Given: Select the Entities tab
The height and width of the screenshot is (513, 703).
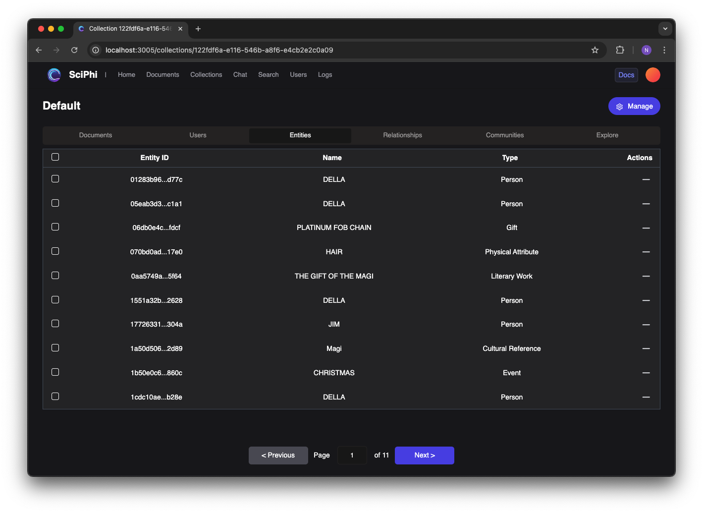Looking at the screenshot, I should click(300, 135).
